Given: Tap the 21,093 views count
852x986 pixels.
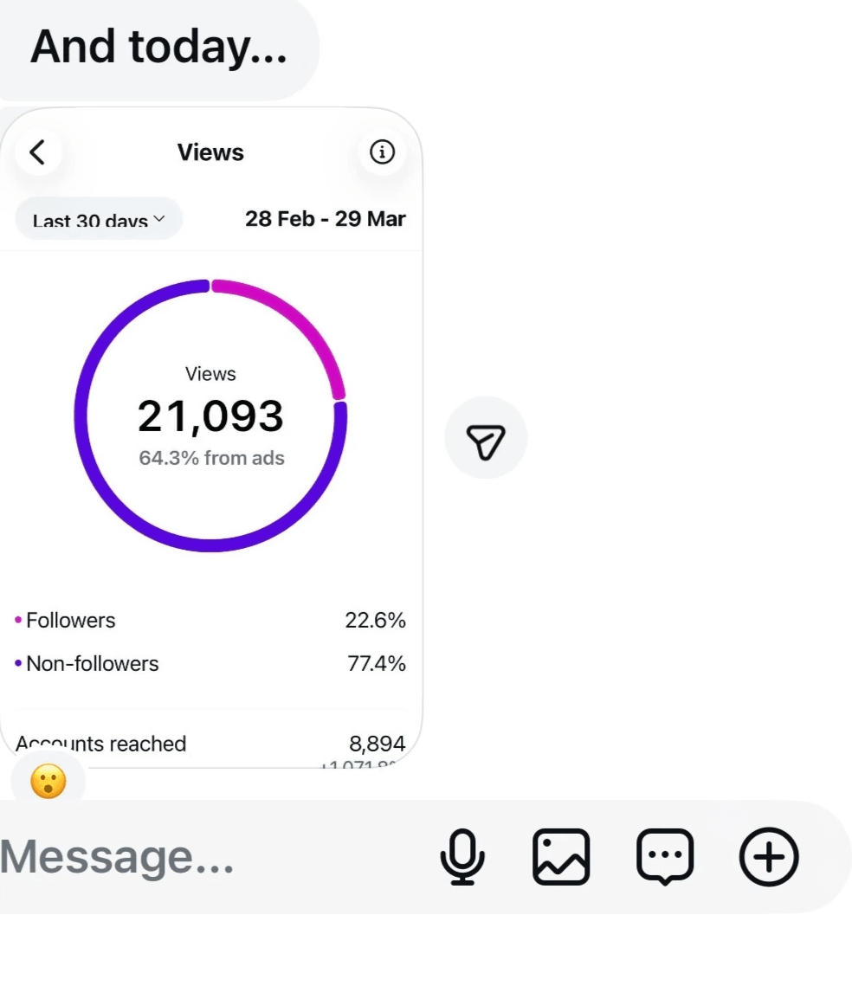Looking at the screenshot, I should tap(210, 416).
